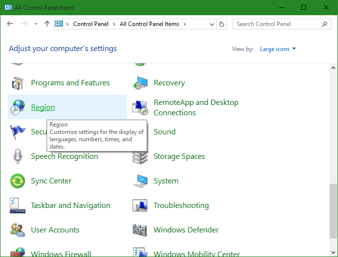The width and height of the screenshot is (338, 257).
Task: Click the Windows Mobility Center icon
Action: (140, 252)
